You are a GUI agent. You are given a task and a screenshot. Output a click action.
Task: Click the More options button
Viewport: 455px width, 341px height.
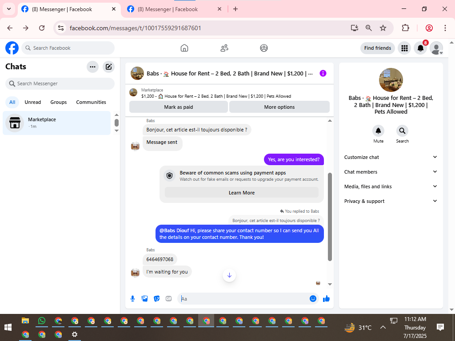[x=279, y=107]
